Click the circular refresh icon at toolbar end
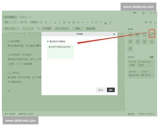The height and width of the screenshot is (127, 159). [x=110, y=22]
